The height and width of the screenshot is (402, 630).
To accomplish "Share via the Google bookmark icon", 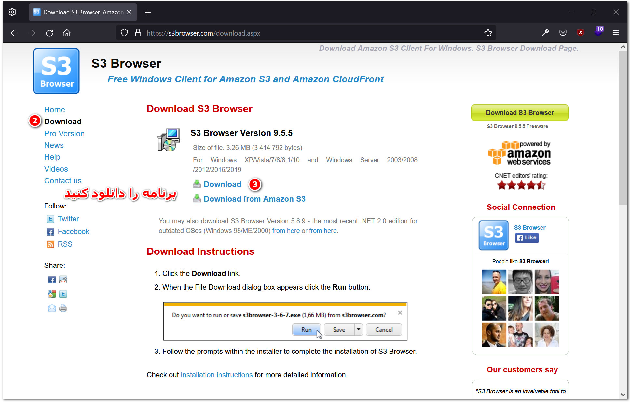I will point(52,294).
